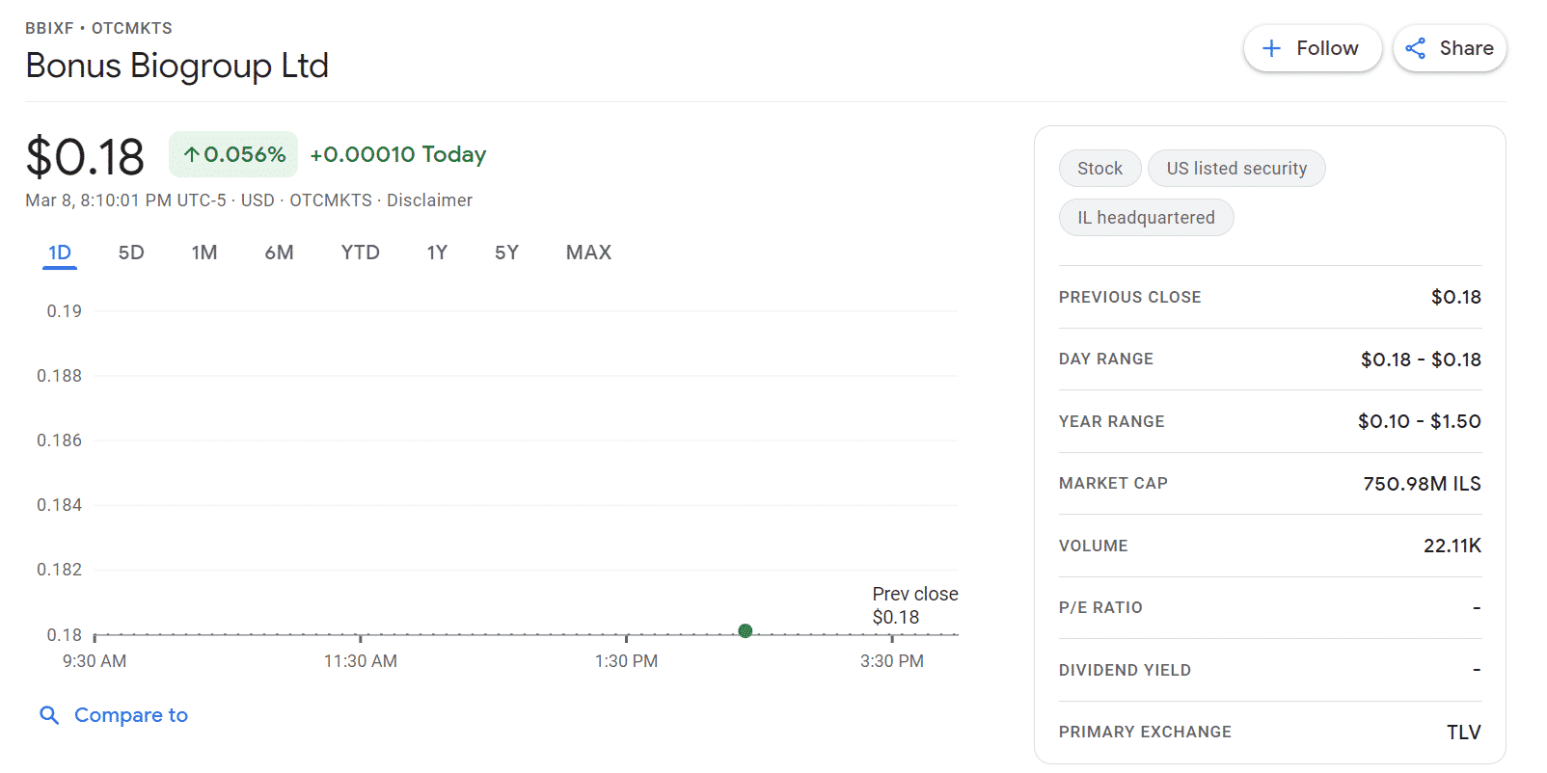Click the P/E Ratio label
Screen dimensions: 1547x773
click(x=1100, y=607)
